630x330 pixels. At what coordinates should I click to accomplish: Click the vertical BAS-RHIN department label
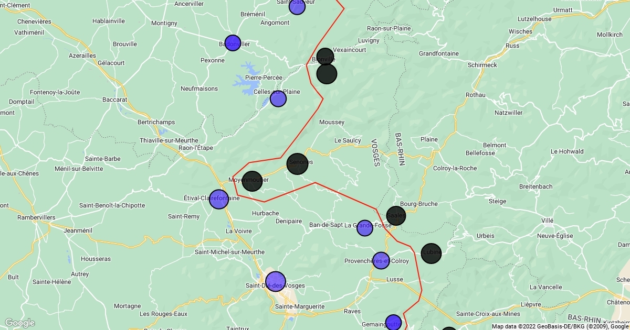tap(401, 149)
